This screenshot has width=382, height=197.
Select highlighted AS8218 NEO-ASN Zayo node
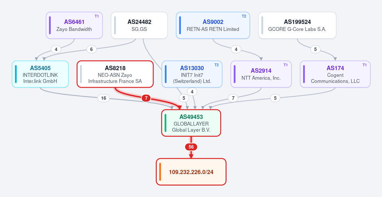point(115,74)
